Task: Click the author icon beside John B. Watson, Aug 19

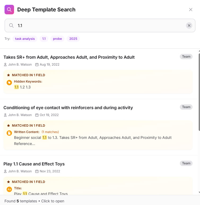Action: tap(5, 65)
